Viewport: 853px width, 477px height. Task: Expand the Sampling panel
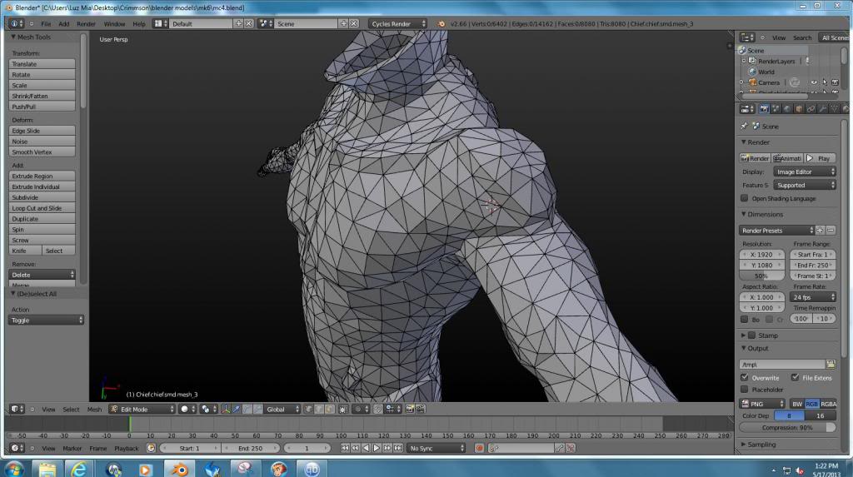click(x=761, y=445)
